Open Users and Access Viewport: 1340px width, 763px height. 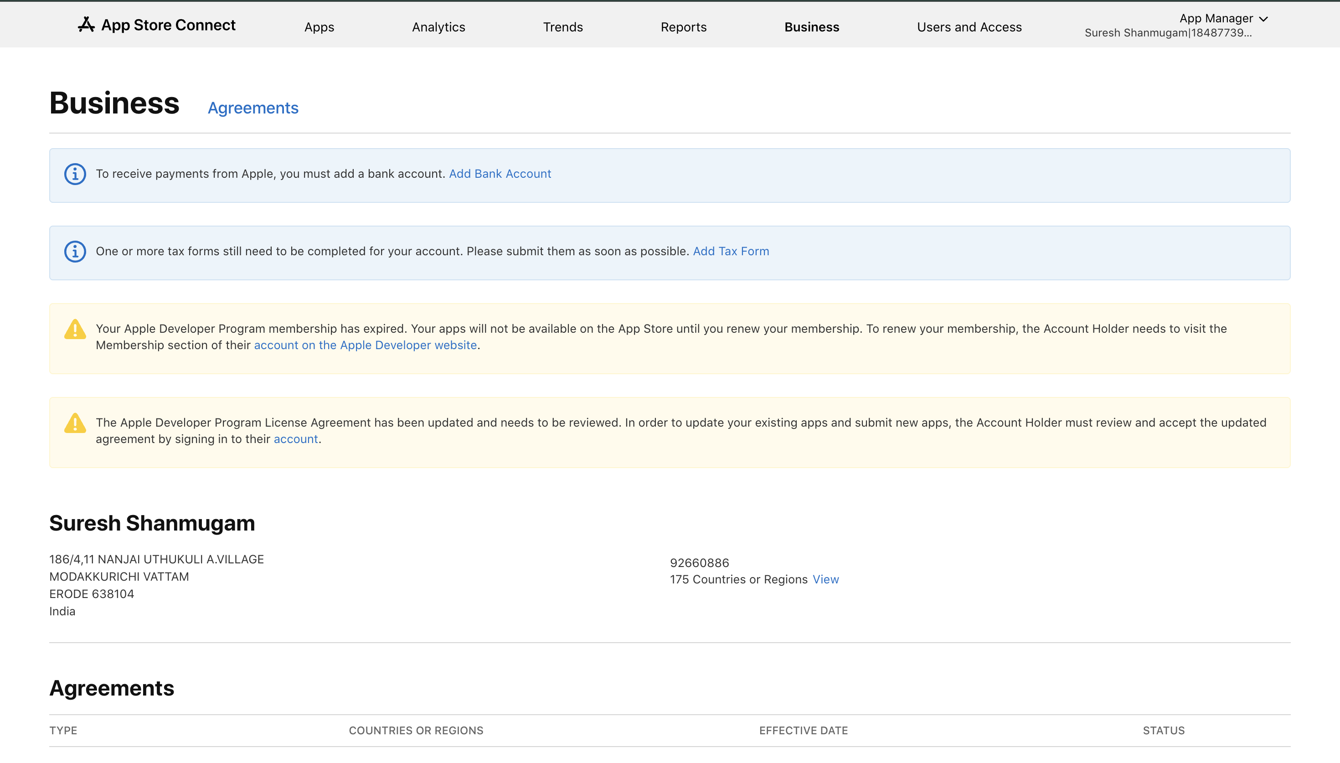(x=969, y=27)
